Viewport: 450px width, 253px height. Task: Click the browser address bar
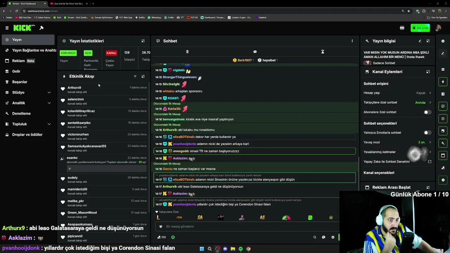coord(211,11)
